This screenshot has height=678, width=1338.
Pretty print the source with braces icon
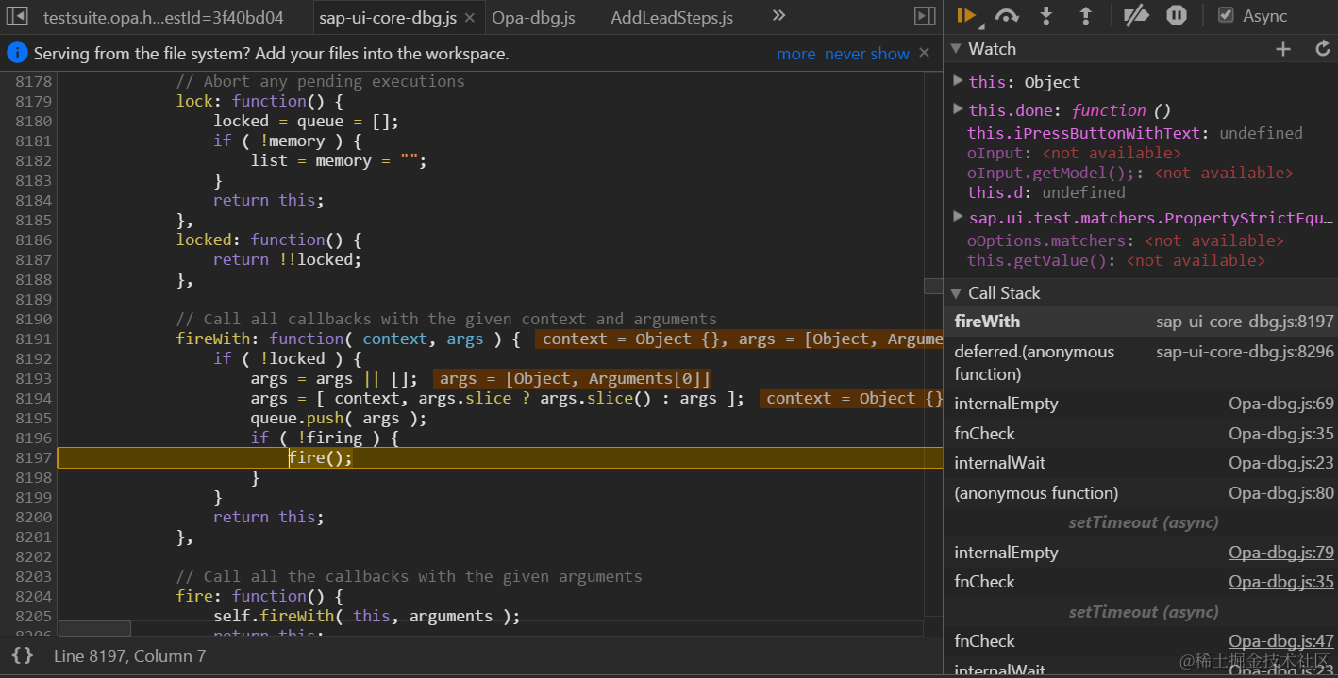(24, 654)
